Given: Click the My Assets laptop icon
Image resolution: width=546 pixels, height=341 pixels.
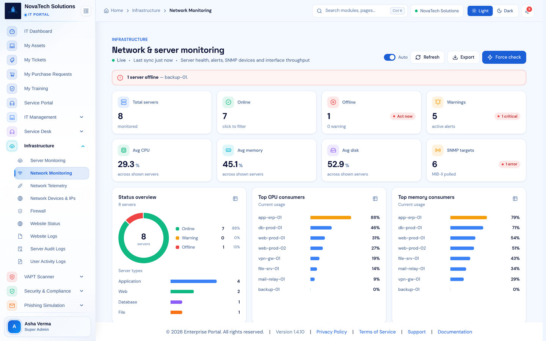Looking at the screenshot, I should 12,46.
